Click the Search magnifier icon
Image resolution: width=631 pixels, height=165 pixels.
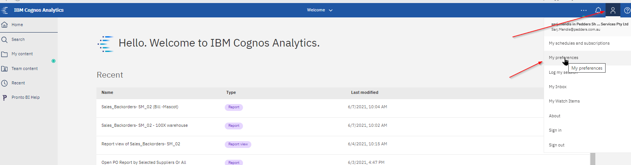coord(5,39)
